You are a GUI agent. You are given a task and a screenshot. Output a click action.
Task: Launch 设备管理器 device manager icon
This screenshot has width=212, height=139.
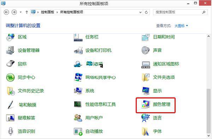click(10, 50)
